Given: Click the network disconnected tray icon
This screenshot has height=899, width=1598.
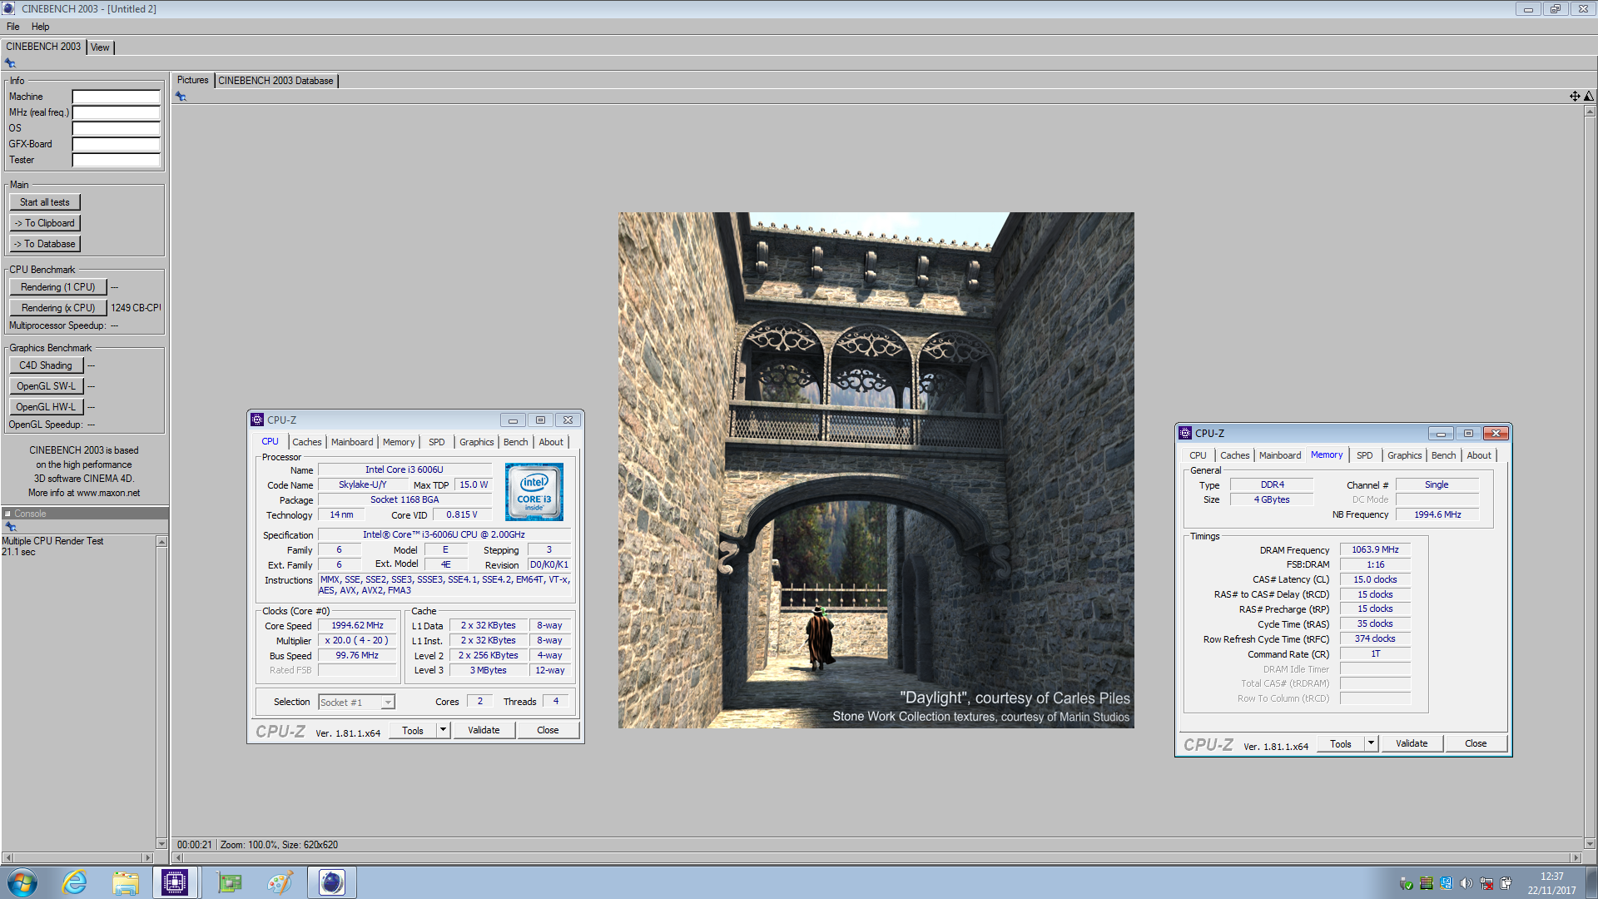Looking at the screenshot, I should pyautogui.click(x=1486, y=883).
